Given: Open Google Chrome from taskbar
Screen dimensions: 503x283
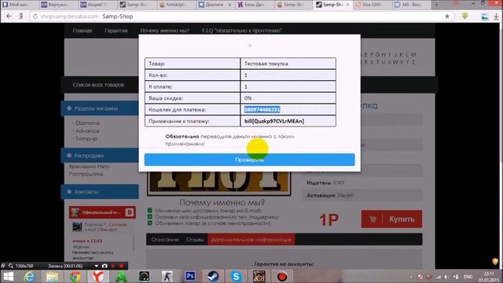Looking at the screenshot, I should [x=75, y=277].
